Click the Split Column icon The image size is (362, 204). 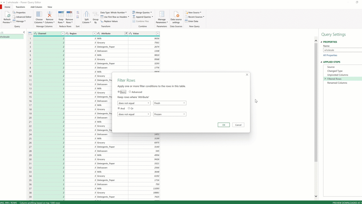[87, 15]
